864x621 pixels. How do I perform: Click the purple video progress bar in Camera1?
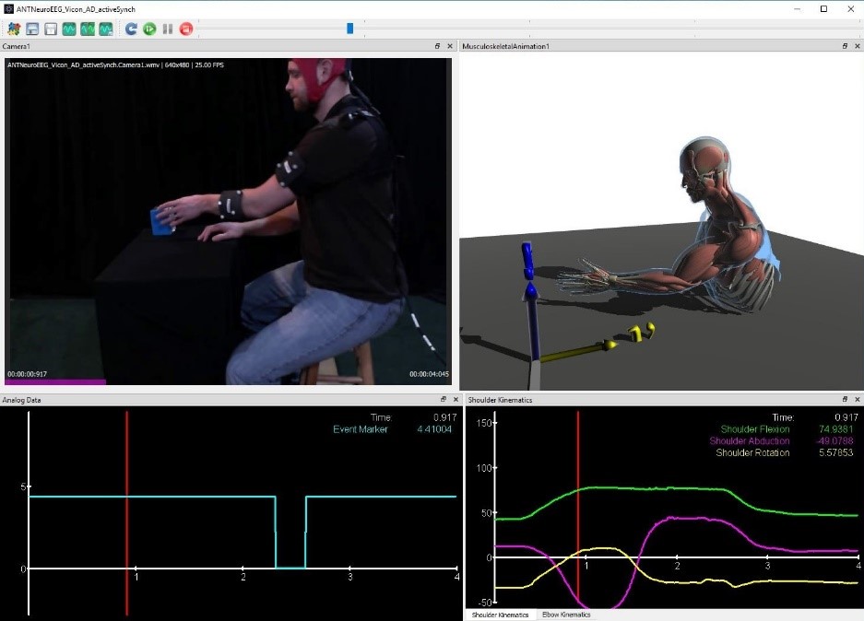(x=55, y=381)
